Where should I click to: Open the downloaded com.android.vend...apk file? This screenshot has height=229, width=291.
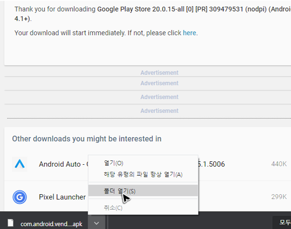51,224
